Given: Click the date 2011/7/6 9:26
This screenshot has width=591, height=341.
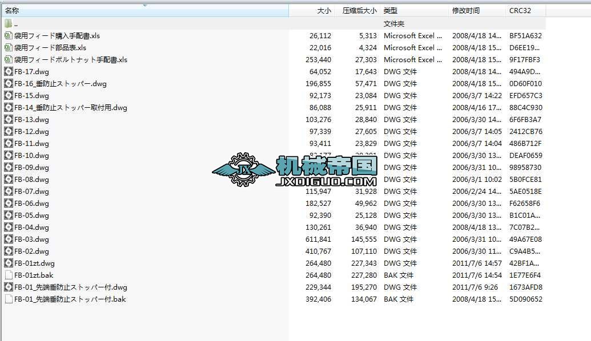Looking at the screenshot, I should (475, 287).
